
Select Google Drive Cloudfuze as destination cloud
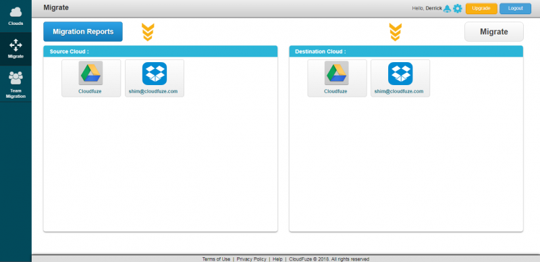tap(337, 78)
